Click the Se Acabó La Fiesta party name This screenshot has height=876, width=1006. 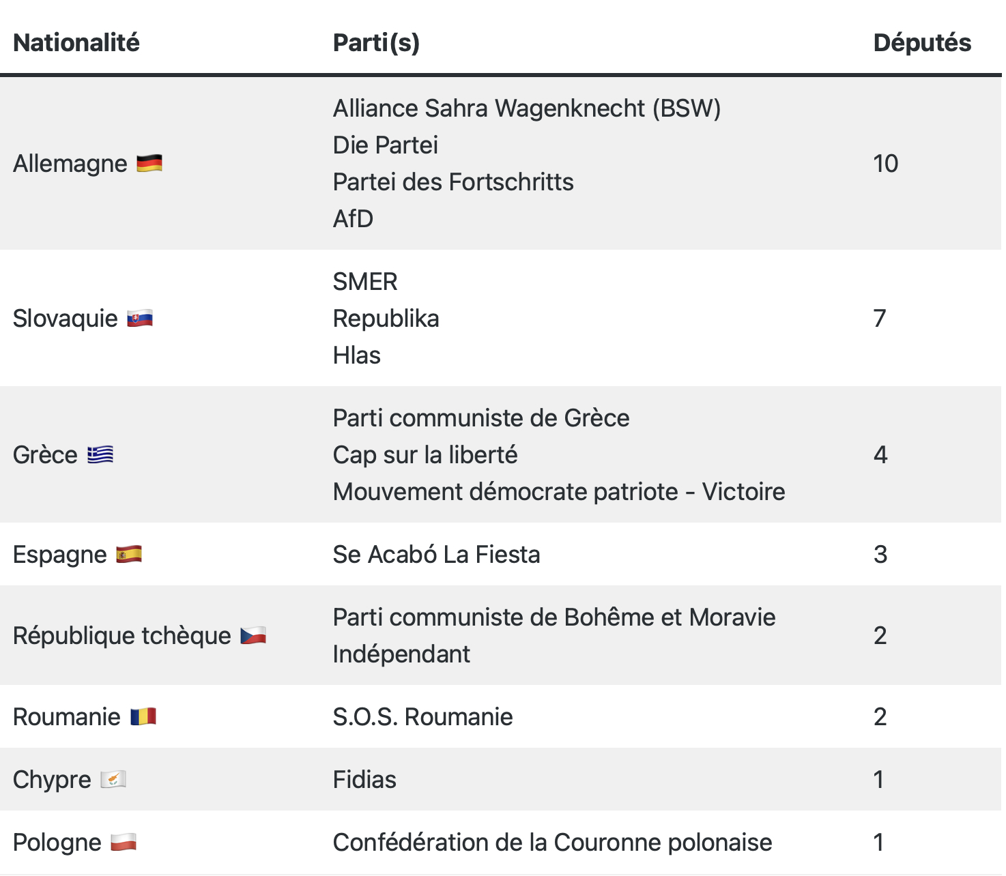pyautogui.click(x=436, y=555)
